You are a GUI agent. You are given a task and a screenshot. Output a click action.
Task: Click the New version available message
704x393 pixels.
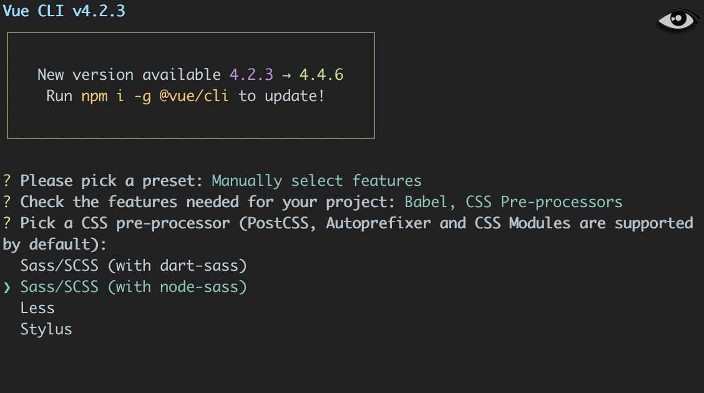point(129,74)
